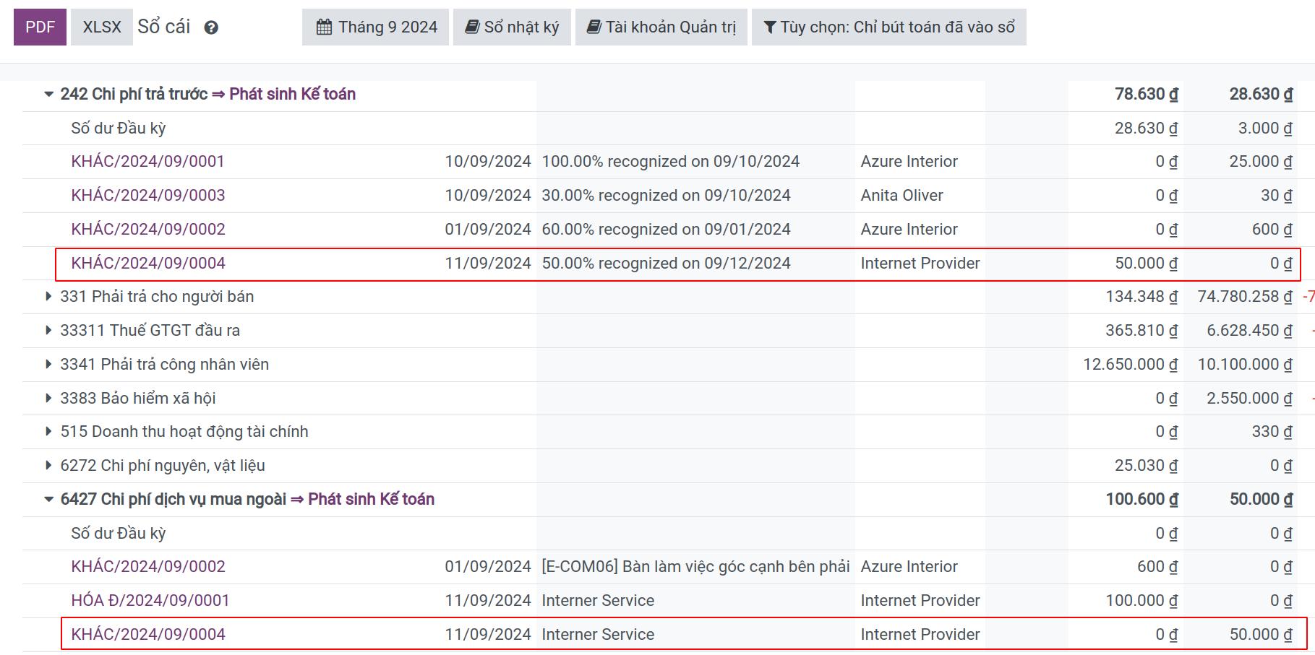Open the Tài khoản Quản trị filter

(x=661, y=27)
